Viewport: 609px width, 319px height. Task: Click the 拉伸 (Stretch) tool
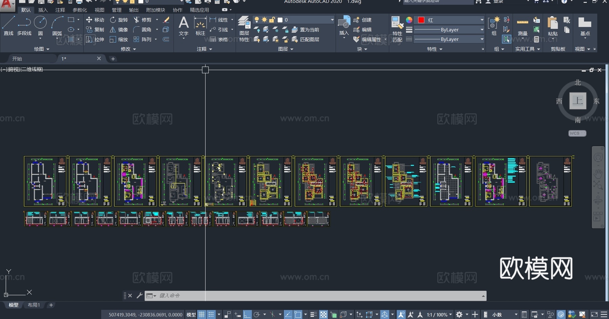(x=95, y=40)
